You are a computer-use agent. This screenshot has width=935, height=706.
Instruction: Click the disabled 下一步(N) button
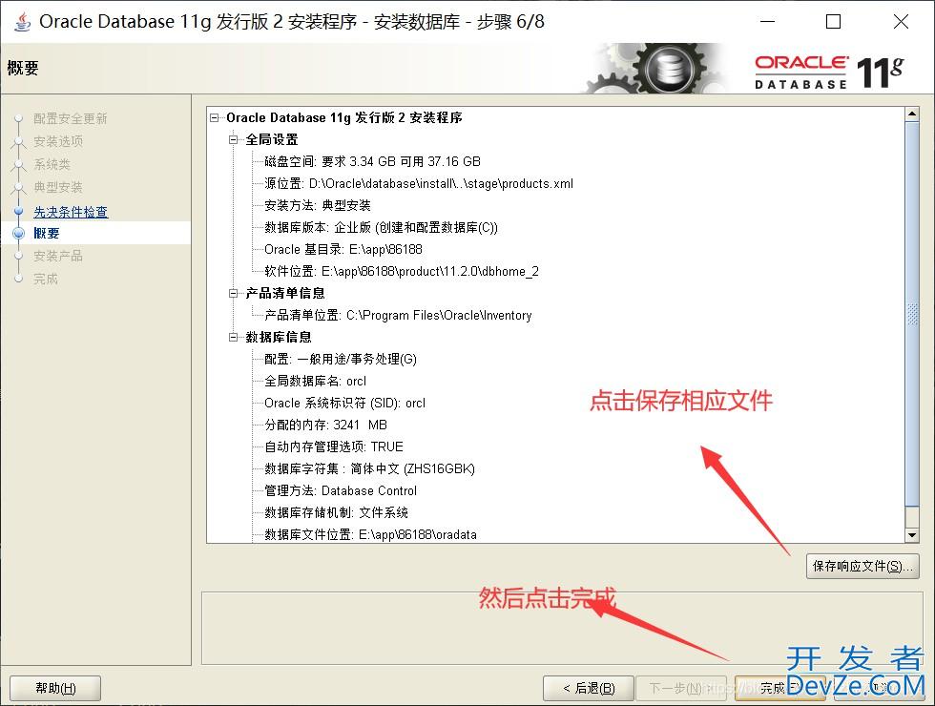(681, 688)
